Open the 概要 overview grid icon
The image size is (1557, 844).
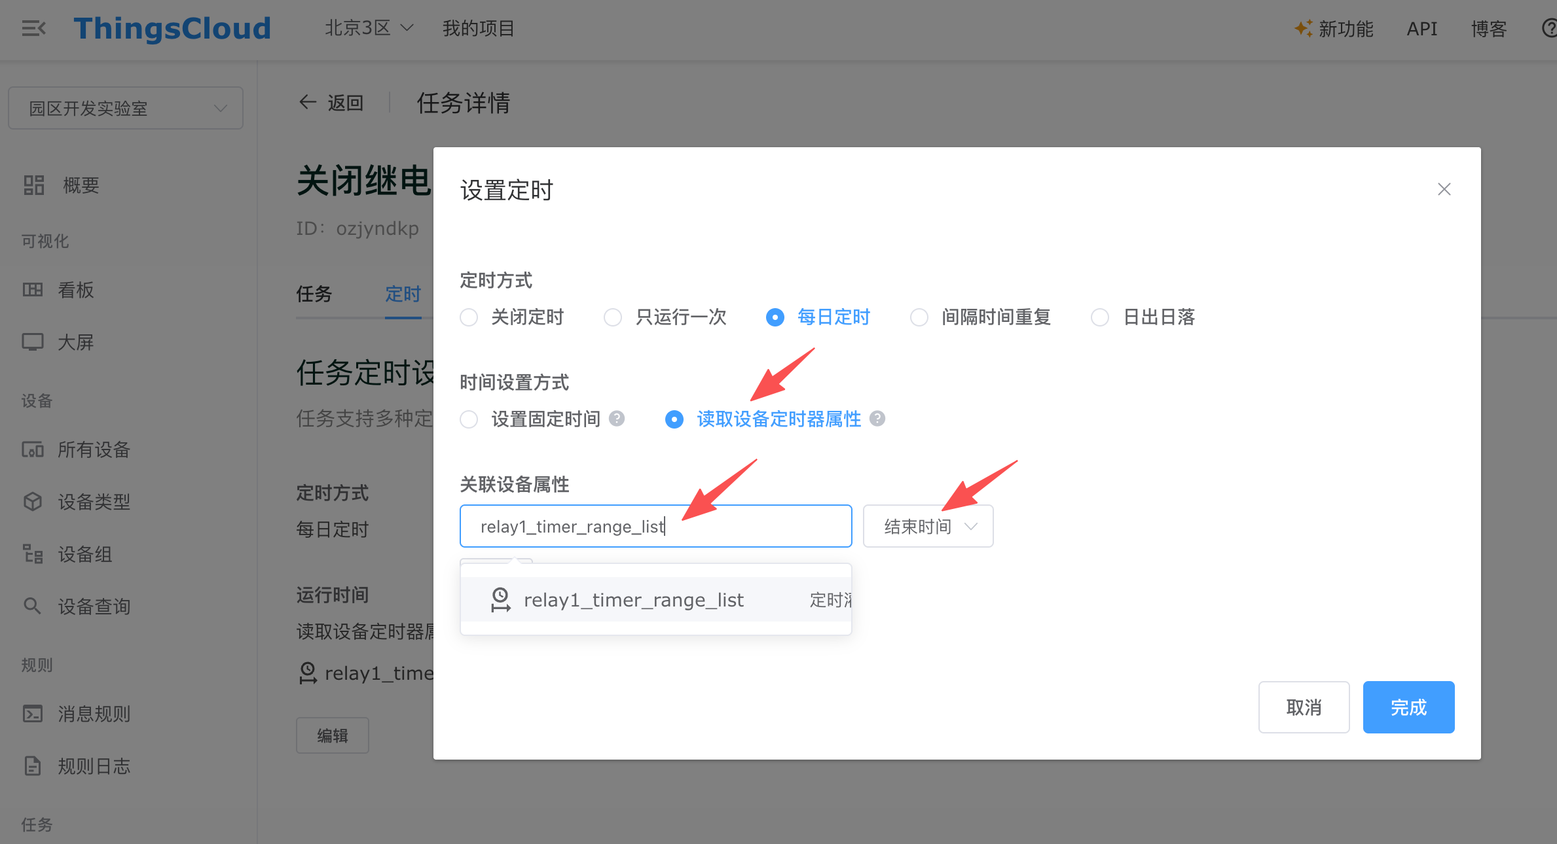[x=33, y=185]
